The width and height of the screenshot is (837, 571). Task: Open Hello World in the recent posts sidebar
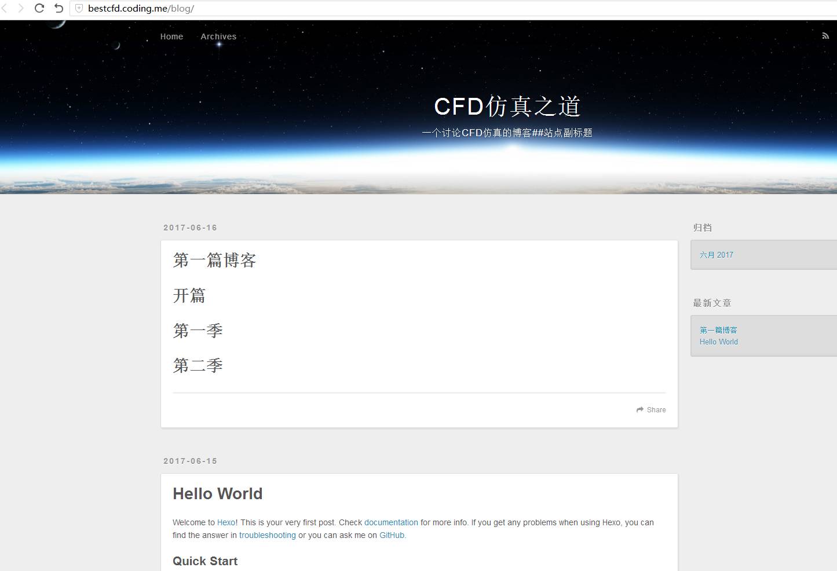tap(719, 342)
